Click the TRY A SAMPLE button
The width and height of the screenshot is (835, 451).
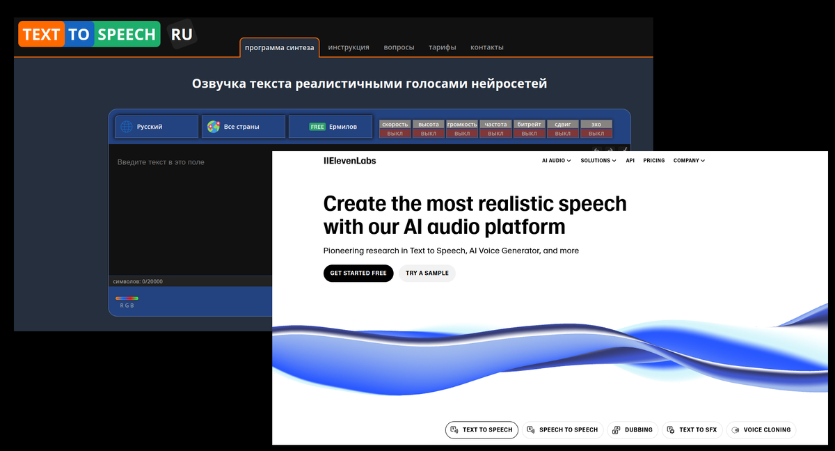click(427, 273)
